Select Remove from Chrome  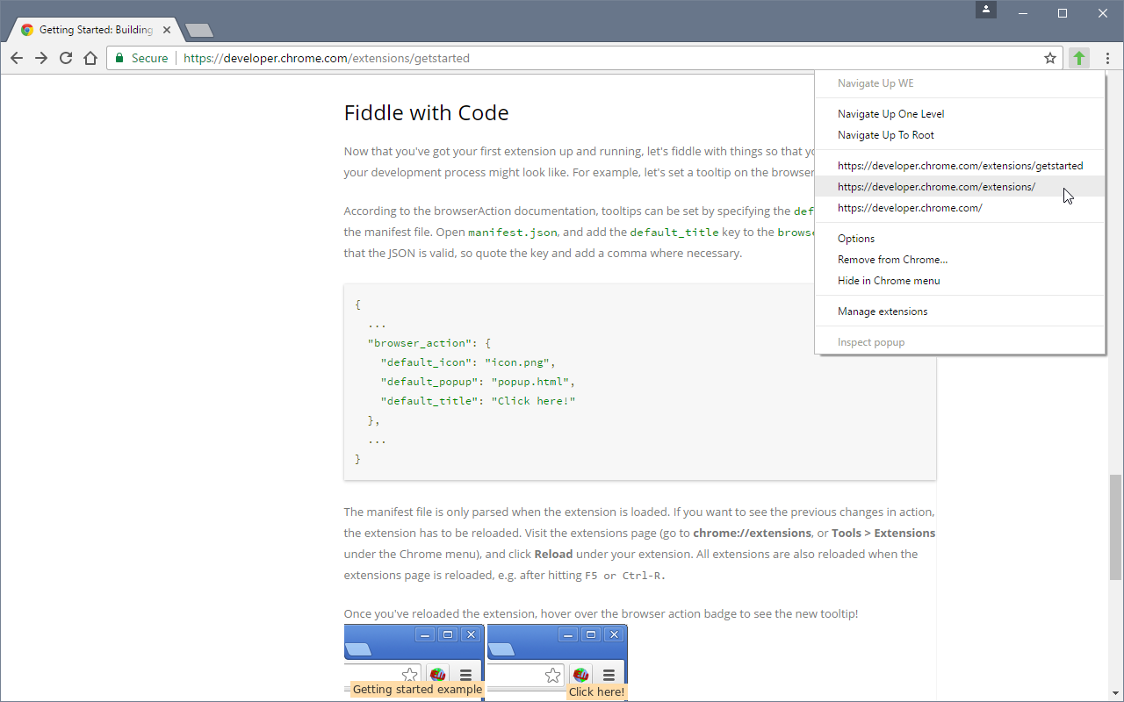(892, 260)
